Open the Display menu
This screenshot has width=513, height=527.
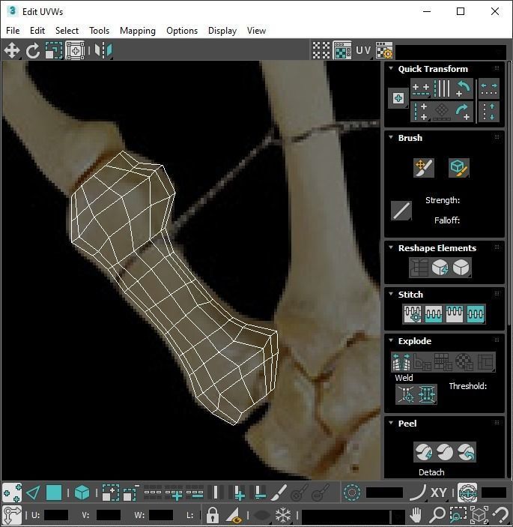click(x=222, y=31)
